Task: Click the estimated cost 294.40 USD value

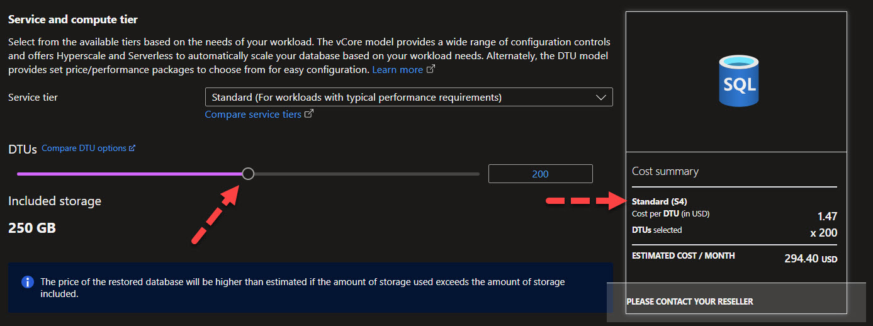Action: pos(811,258)
